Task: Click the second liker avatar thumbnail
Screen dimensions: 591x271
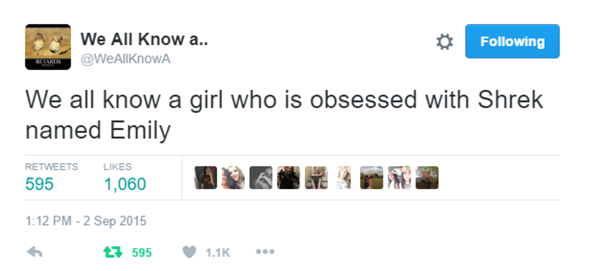Action: pyautogui.click(x=233, y=178)
